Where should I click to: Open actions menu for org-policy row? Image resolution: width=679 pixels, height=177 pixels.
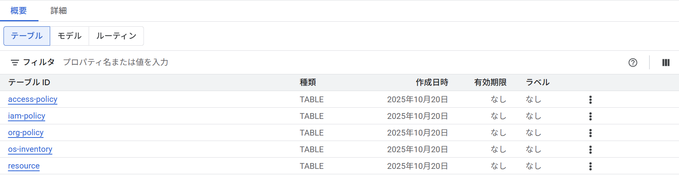[590, 133]
